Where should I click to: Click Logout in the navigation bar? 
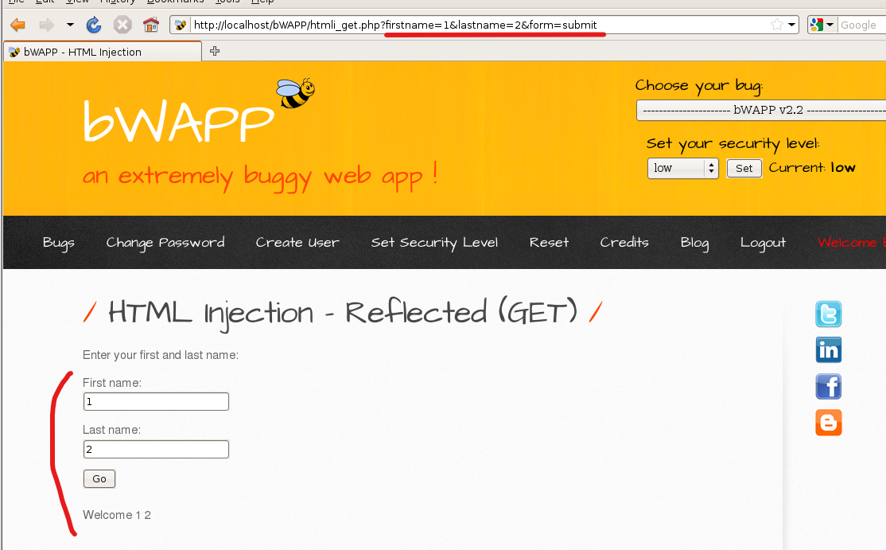763,243
